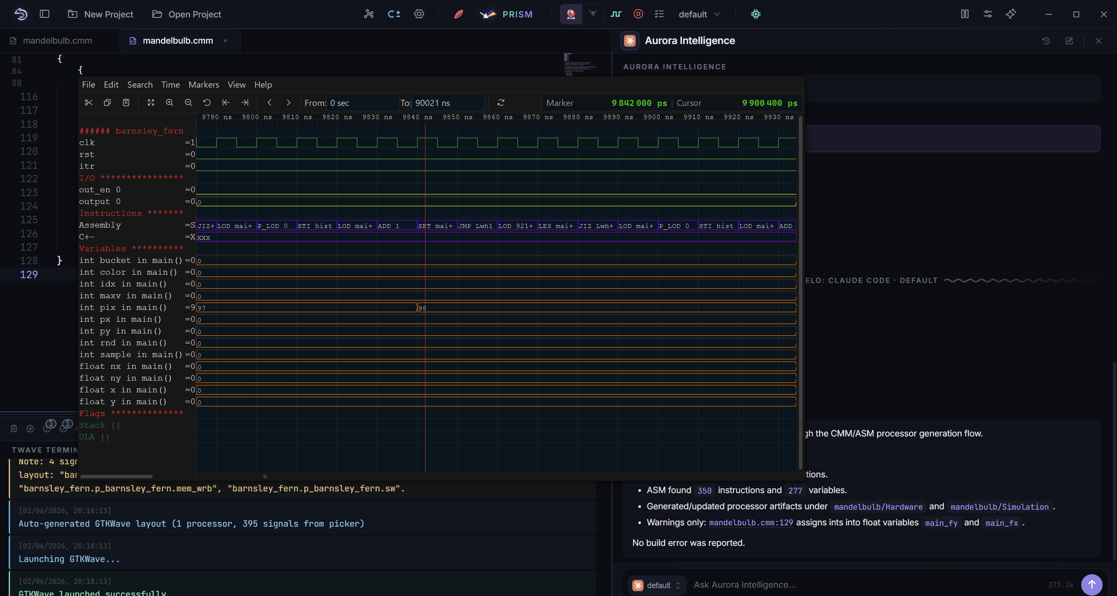Select the Assembly signal row
Viewport: 1117px width, 596px height.
(137, 225)
